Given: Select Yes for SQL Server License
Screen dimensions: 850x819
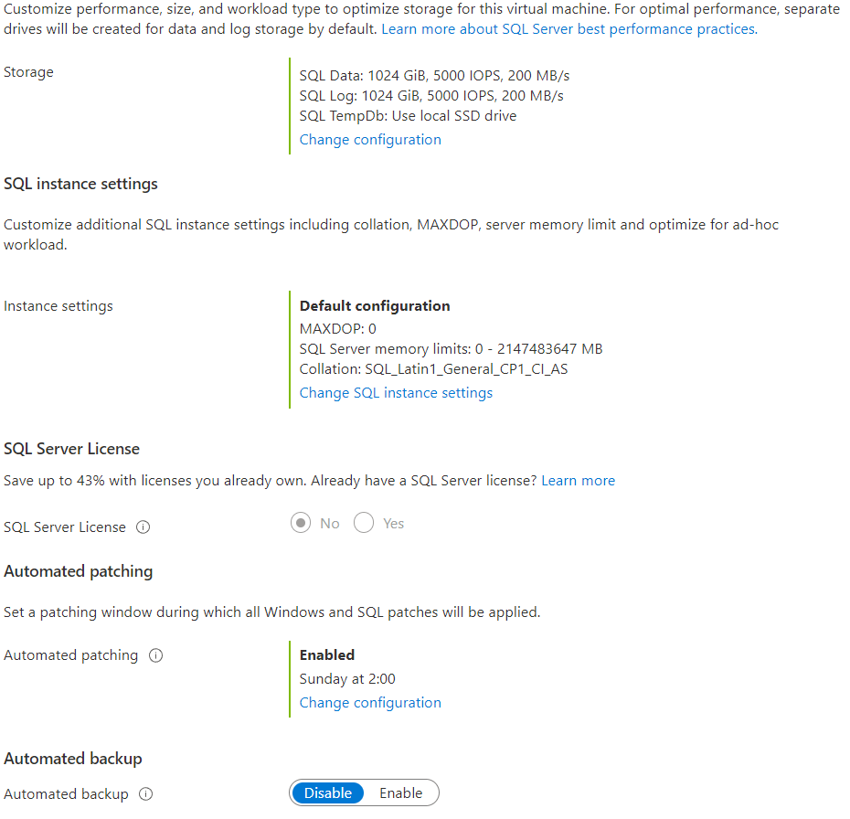Looking at the screenshot, I should pos(364,524).
